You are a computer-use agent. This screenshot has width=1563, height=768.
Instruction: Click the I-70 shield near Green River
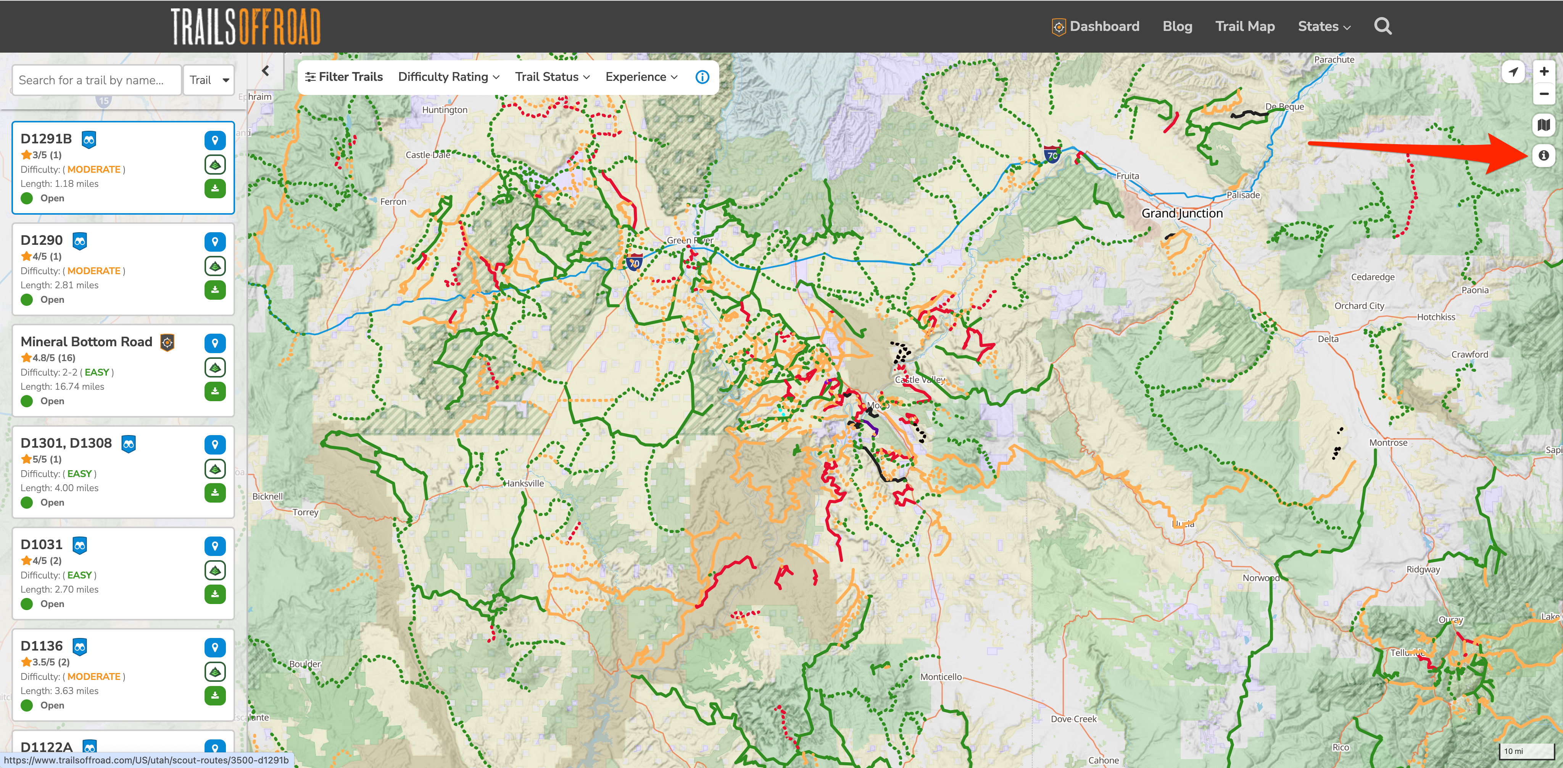click(x=633, y=262)
